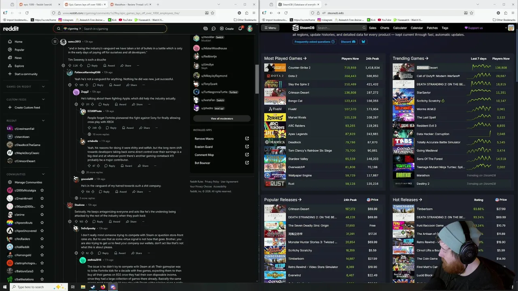This screenshot has width=518, height=291.
Task: Open SteamDB hamburger Menu button
Action: (270, 28)
